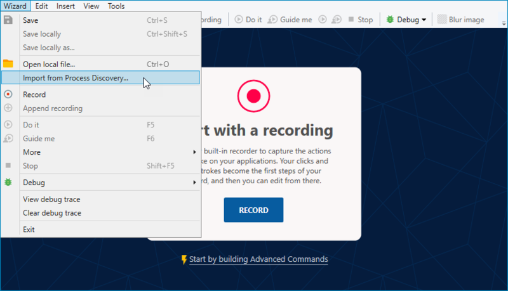Click the large red record circle
508x291 pixels.
[253, 96]
